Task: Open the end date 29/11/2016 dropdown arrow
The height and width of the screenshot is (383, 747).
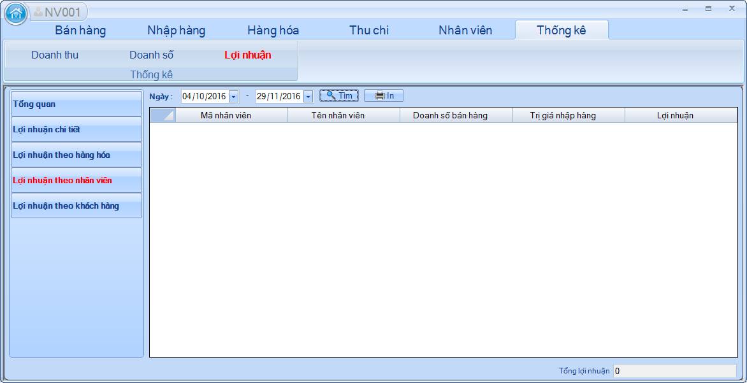Action: point(308,97)
